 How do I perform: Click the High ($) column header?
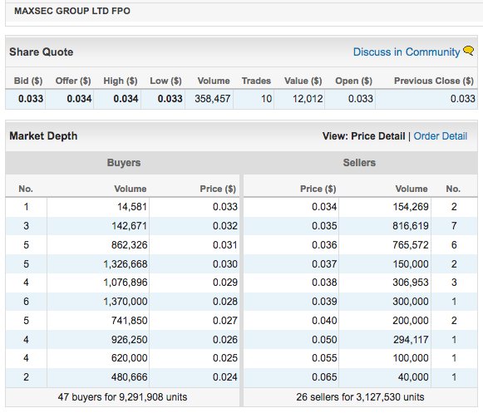[121, 81]
